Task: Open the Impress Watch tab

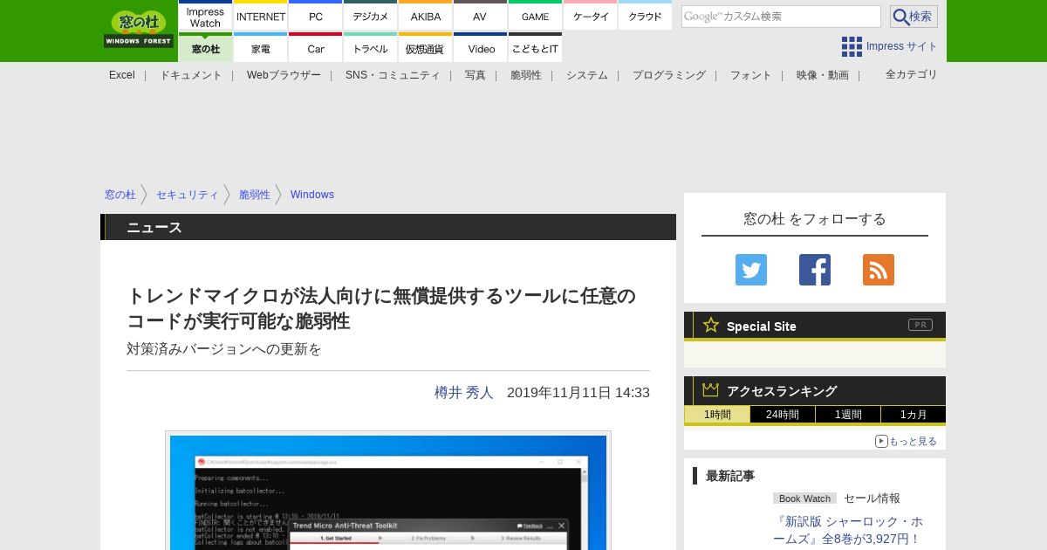Action: pos(206,16)
